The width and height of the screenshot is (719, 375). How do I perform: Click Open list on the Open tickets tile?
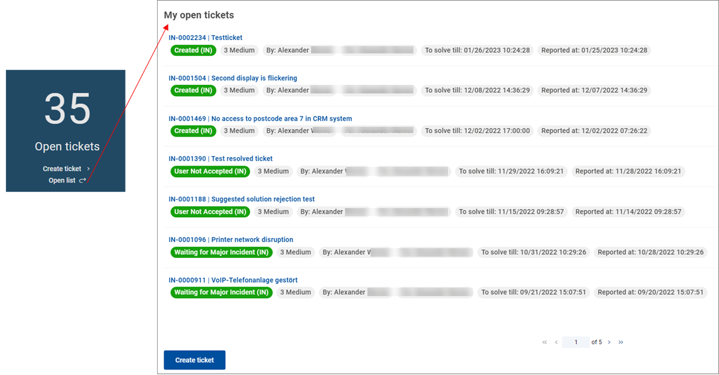point(62,180)
